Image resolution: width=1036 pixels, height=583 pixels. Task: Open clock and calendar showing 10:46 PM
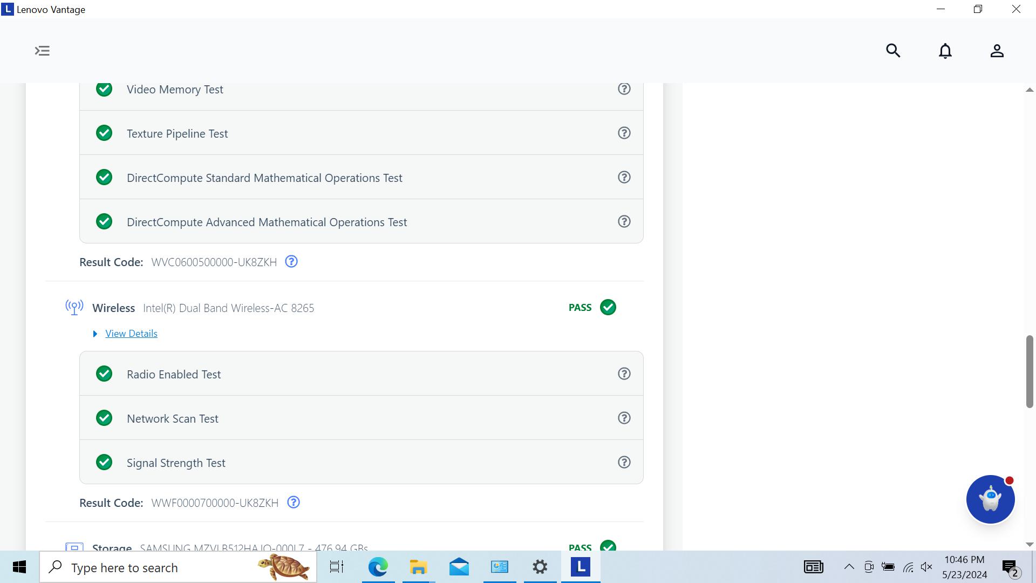(x=965, y=567)
